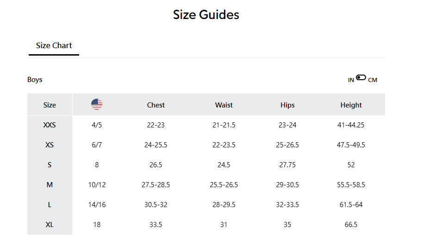
Task: Select the 41-44.25 height cell
Action: [x=351, y=125]
